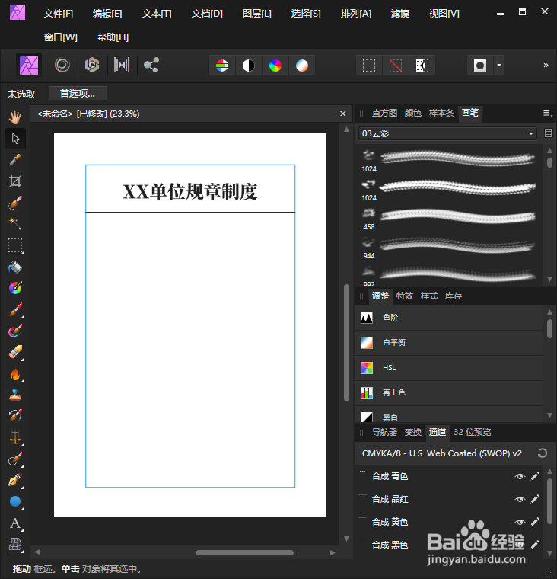The height and width of the screenshot is (579, 557).
Task: Toggle visibility of 合成 品红 channel
Action: (x=520, y=499)
